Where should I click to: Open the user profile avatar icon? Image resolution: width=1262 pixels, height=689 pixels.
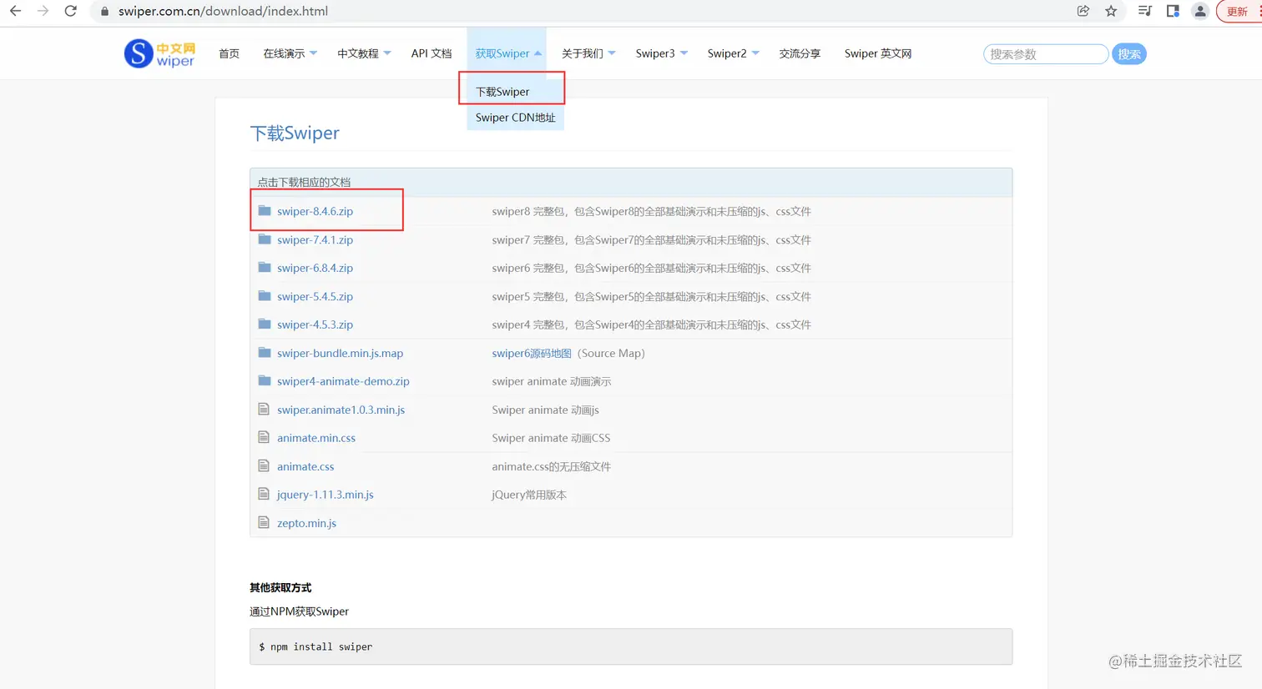point(1200,11)
